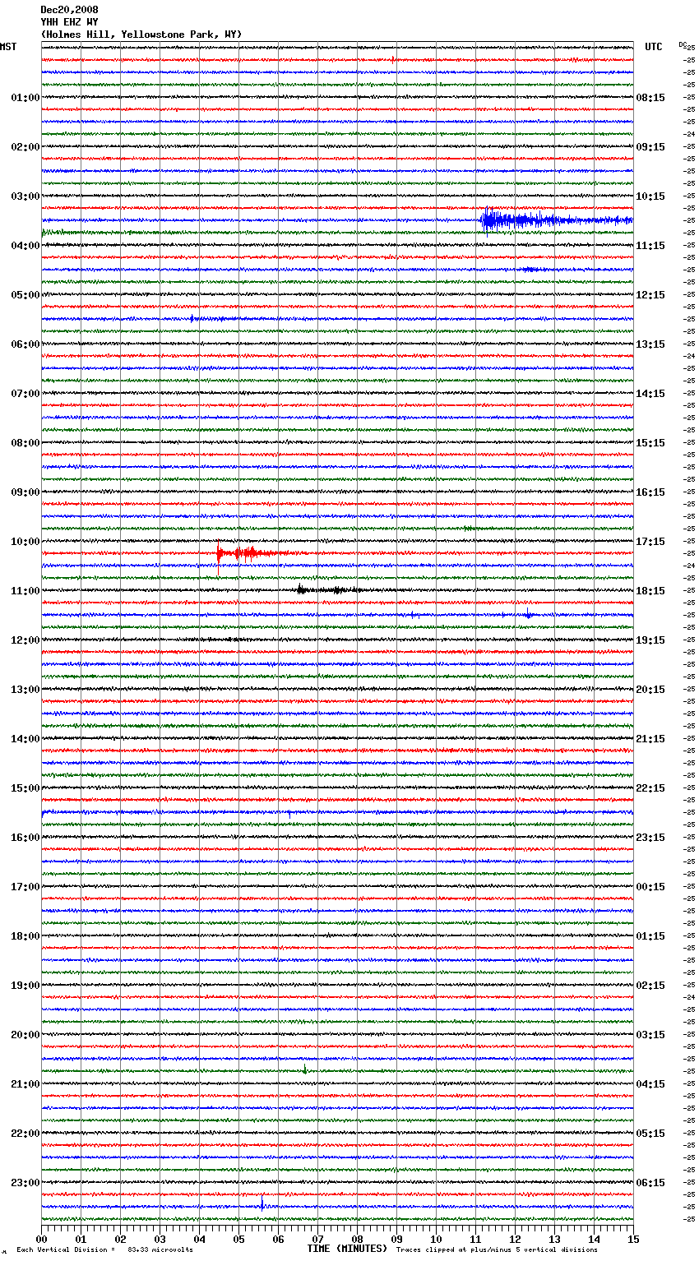Screen dimensions: 699x1261
Task: Select the 19:00 MST time label
Action: pyautogui.click(x=25, y=986)
